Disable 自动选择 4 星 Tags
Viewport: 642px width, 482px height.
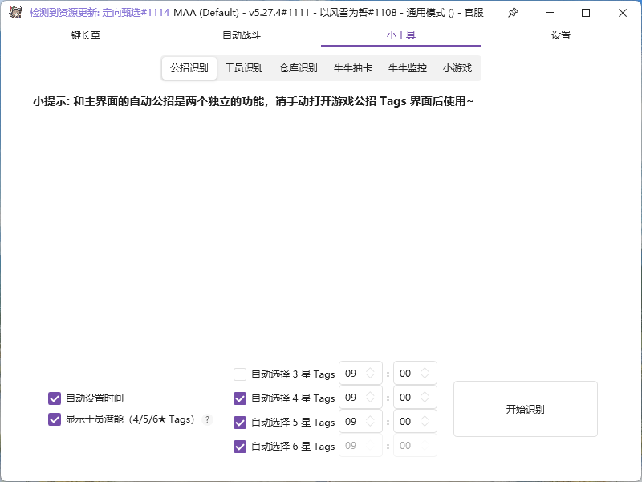(238, 398)
